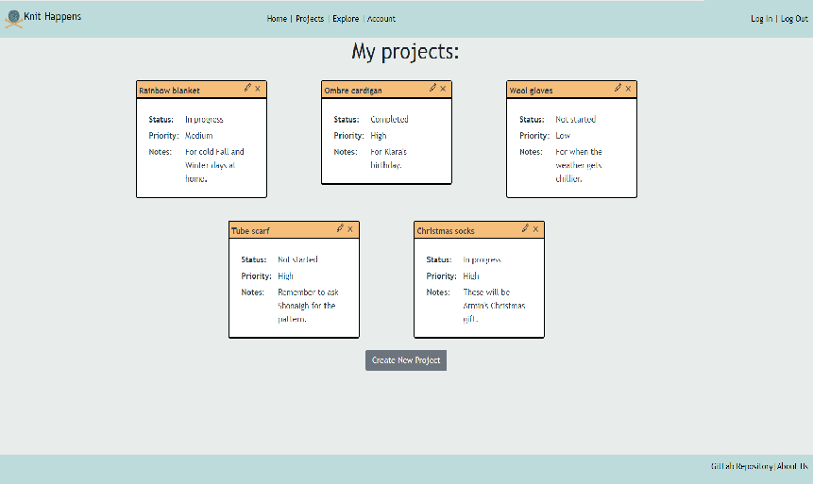
Task: Click the High priority on Tube scarf
Action: [285, 275]
